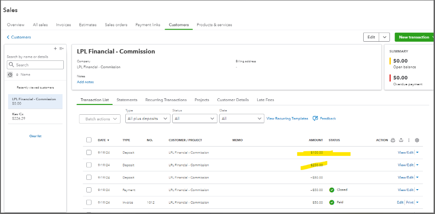Tick the select-all checkbox in the table header
The height and width of the screenshot is (214, 435).
89,140
